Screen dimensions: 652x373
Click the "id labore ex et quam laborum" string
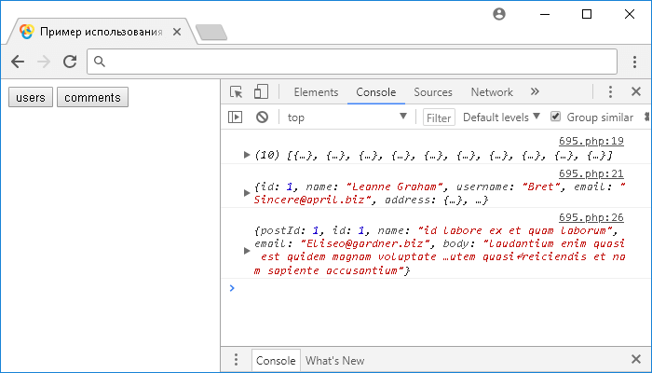[515, 230]
